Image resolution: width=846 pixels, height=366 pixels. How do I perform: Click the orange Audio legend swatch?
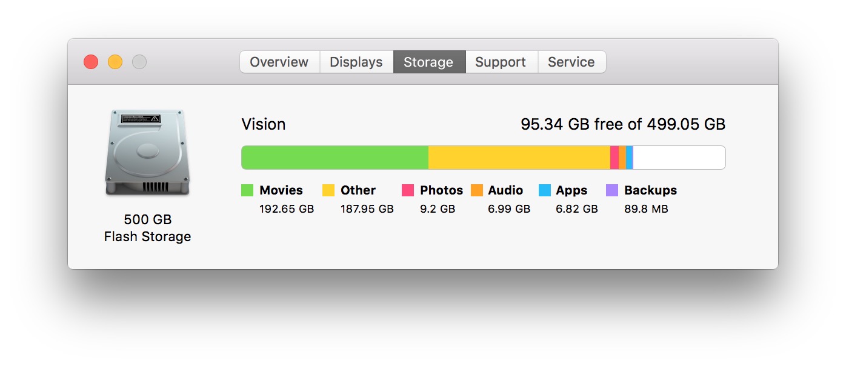(477, 190)
